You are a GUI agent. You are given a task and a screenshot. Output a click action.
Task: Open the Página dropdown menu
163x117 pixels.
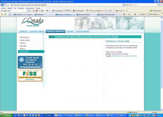(x=143, y=14)
